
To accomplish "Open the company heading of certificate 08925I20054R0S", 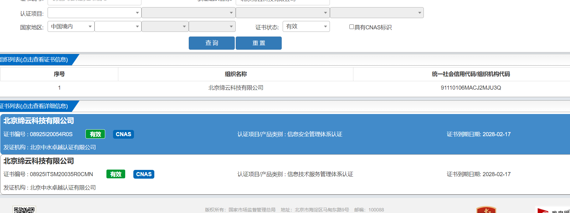I will 39,121.
